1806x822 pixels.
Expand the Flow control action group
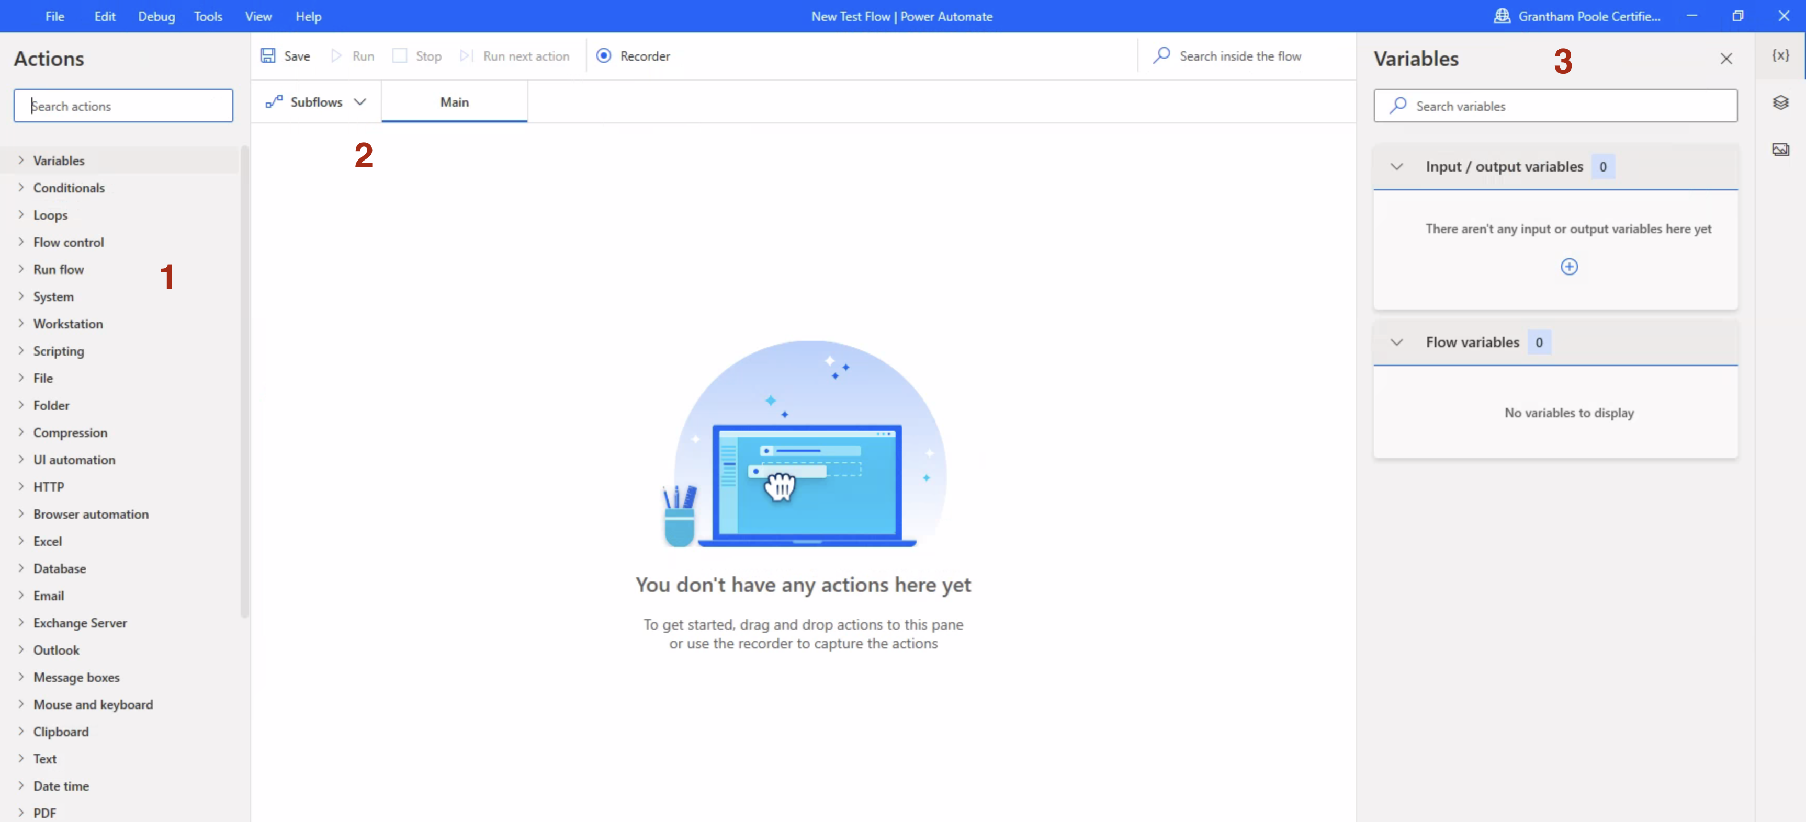pyautogui.click(x=21, y=242)
